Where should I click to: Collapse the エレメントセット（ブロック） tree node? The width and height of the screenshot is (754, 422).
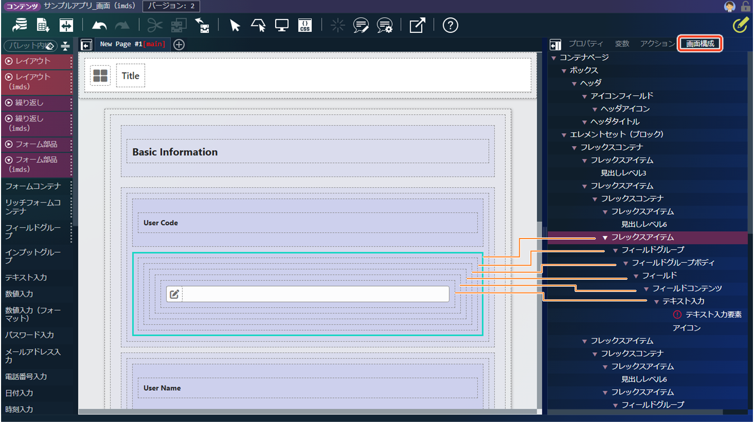click(x=564, y=135)
